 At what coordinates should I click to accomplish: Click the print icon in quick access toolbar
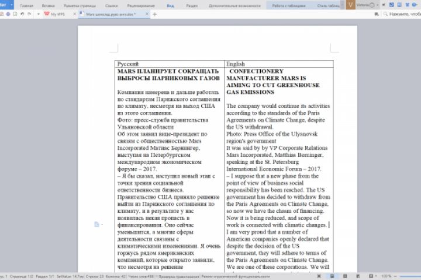(8, 14)
